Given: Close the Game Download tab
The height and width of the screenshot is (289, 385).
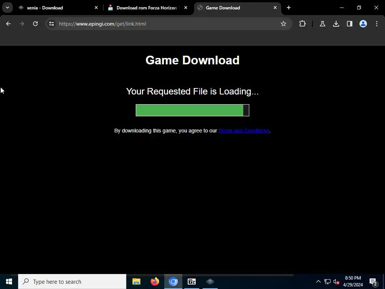Looking at the screenshot, I should tap(275, 8).
